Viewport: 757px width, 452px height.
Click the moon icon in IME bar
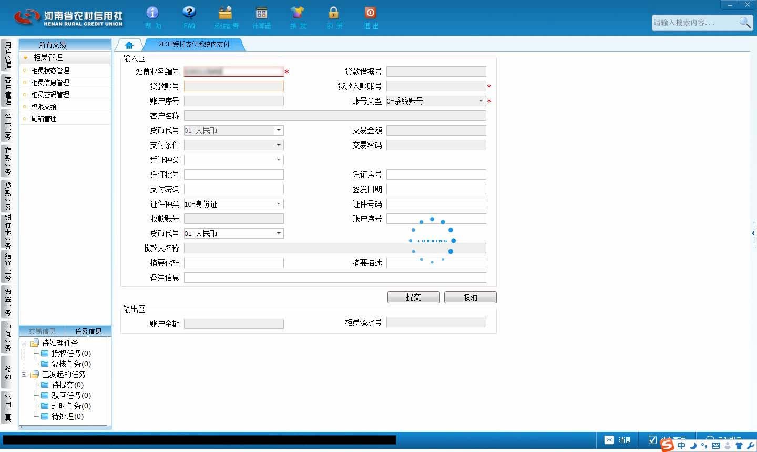click(693, 445)
